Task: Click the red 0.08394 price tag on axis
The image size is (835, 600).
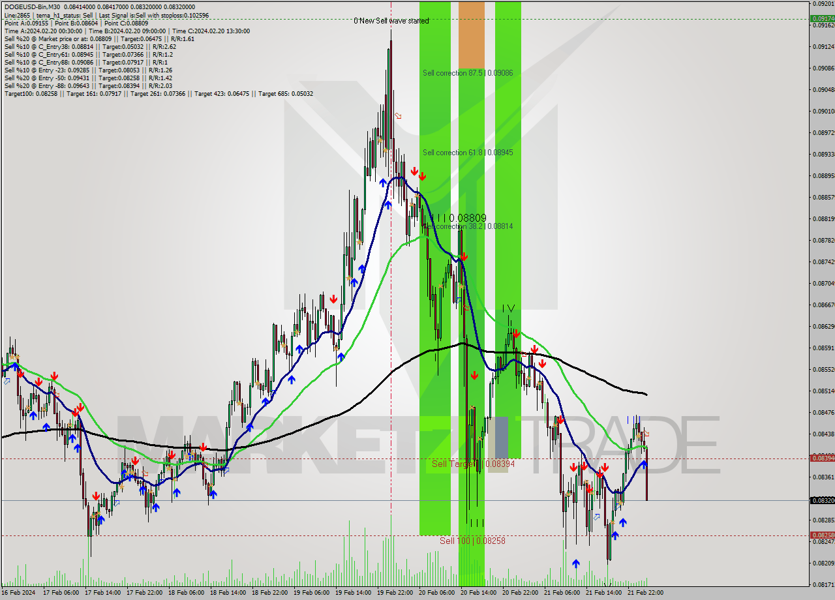Action: pos(822,458)
